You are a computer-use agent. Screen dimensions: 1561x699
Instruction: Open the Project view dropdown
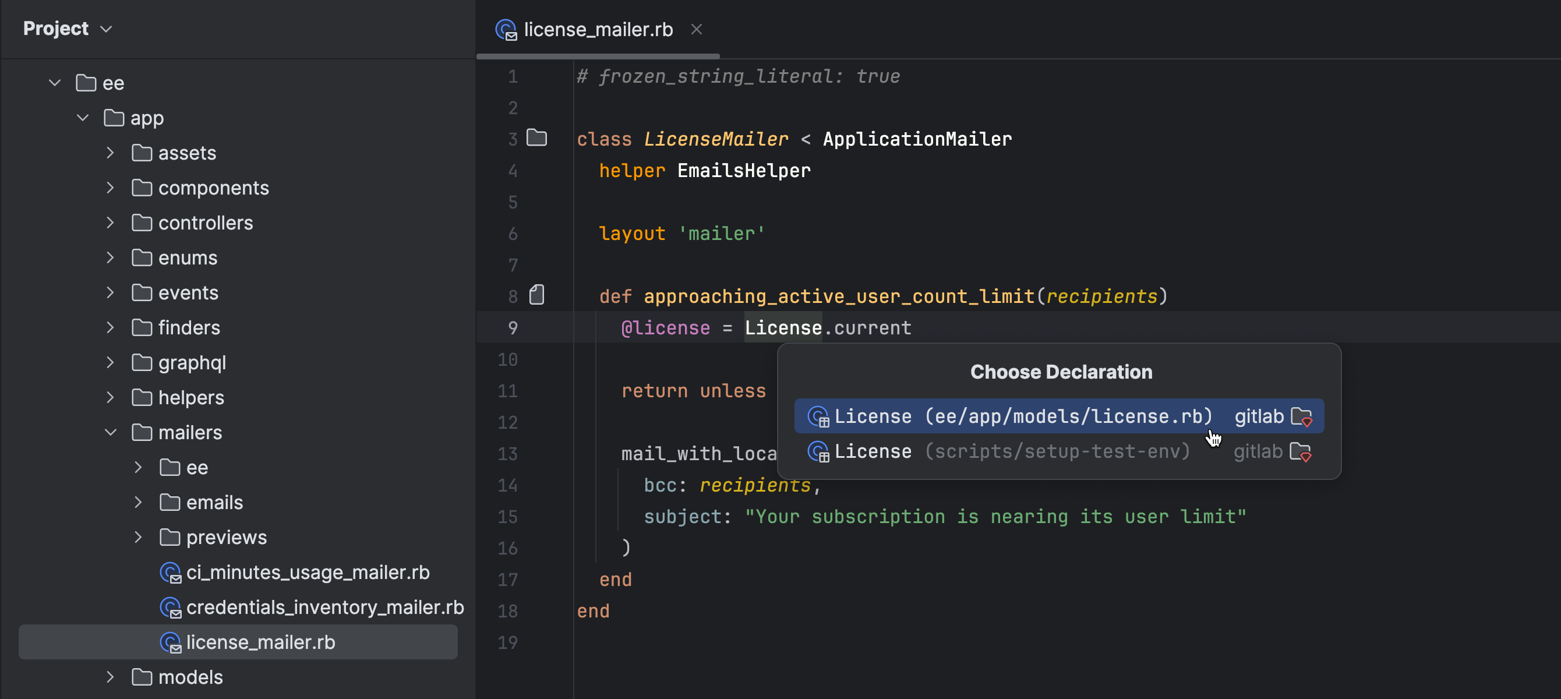point(106,29)
